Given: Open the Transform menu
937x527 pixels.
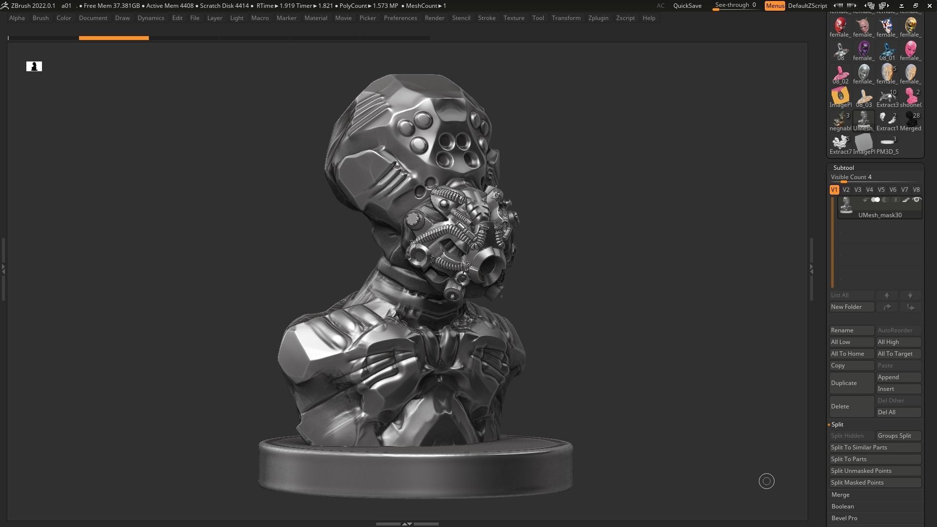Looking at the screenshot, I should point(566,18).
